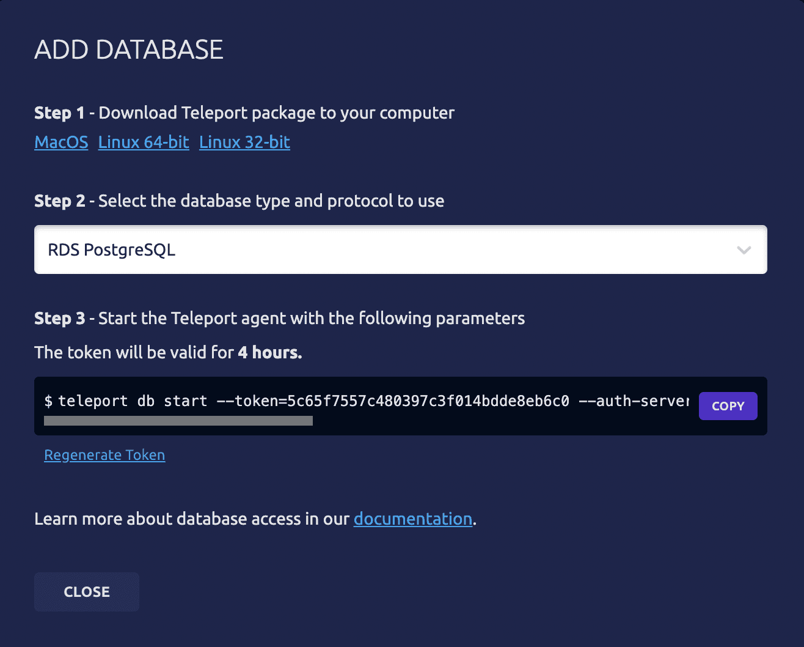The height and width of the screenshot is (647, 804).
Task: Click the dropdown chevron icon
Action: click(x=744, y=250)
